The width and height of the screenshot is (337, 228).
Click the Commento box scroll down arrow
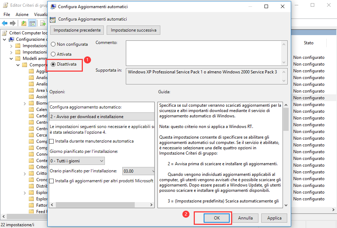coord(284,62)
